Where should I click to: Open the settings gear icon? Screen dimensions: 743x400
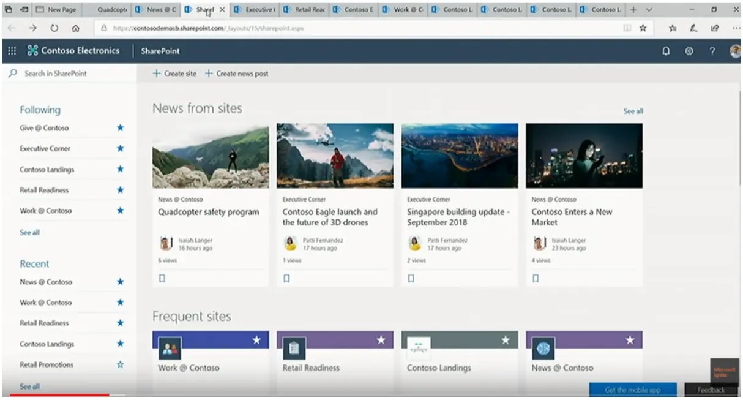pos(689,51)
